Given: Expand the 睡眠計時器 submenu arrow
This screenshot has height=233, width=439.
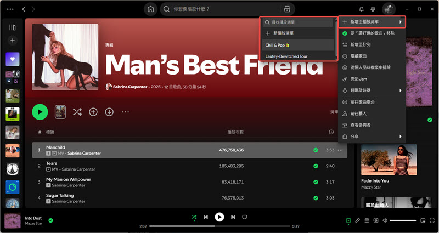Looking at the screenshot, I should tap(401, 90).
